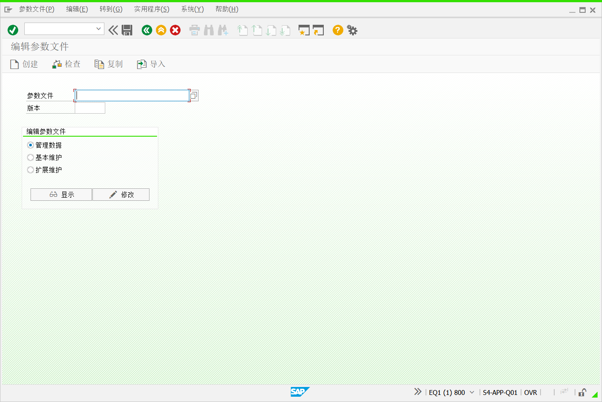Screen dimensions: 602x402
Task: Click the 复制 (Copy) toolbar button
Action: click(109, 64)
